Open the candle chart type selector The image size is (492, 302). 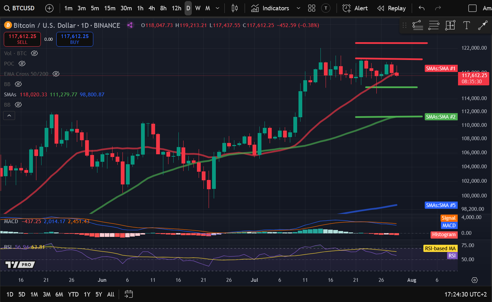235,8
